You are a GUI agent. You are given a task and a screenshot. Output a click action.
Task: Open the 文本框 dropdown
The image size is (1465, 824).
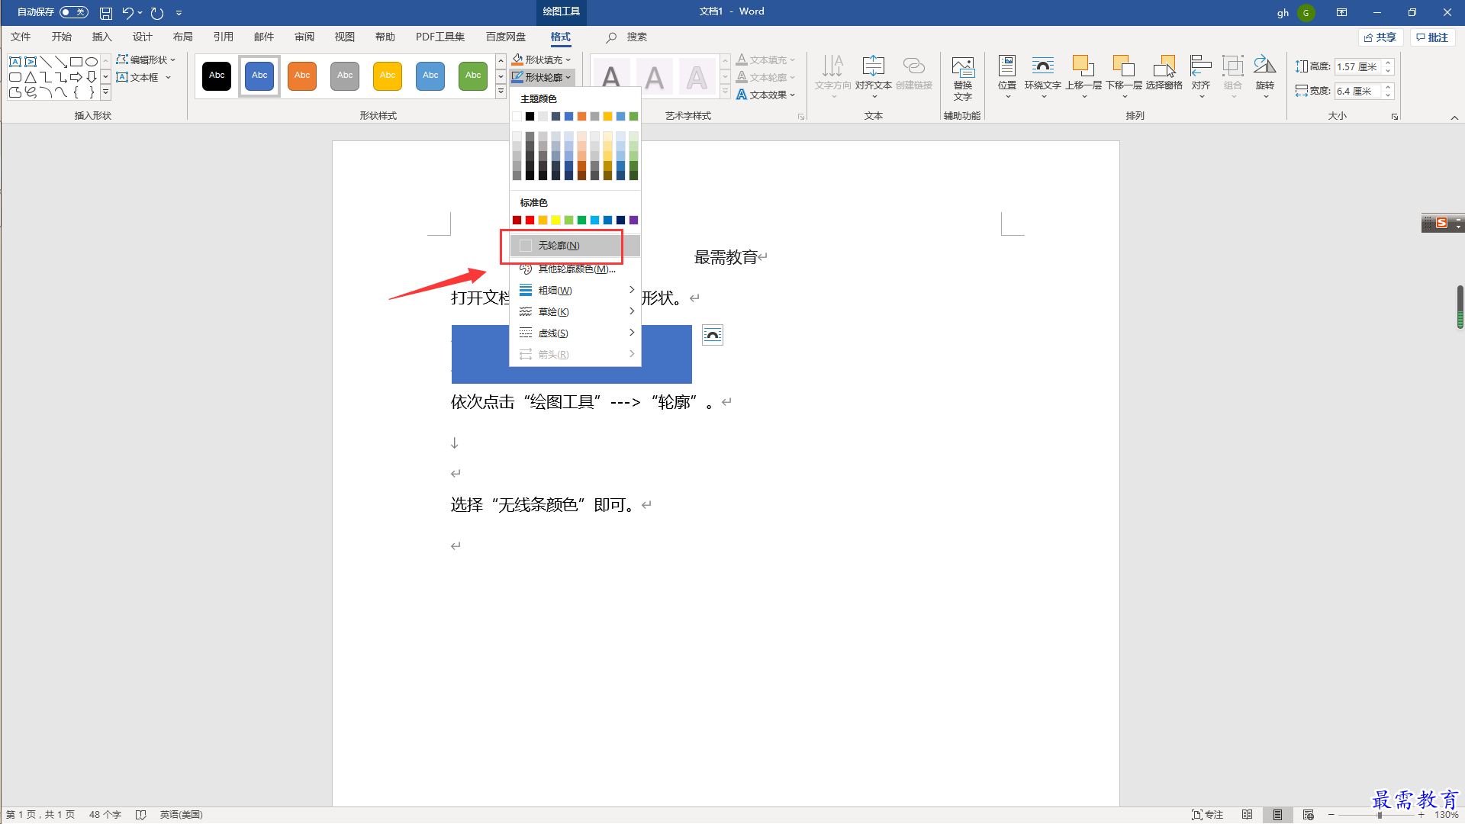point(143,77)
